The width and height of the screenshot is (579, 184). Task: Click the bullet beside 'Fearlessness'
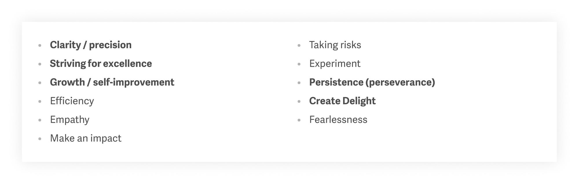coord(299,120)
